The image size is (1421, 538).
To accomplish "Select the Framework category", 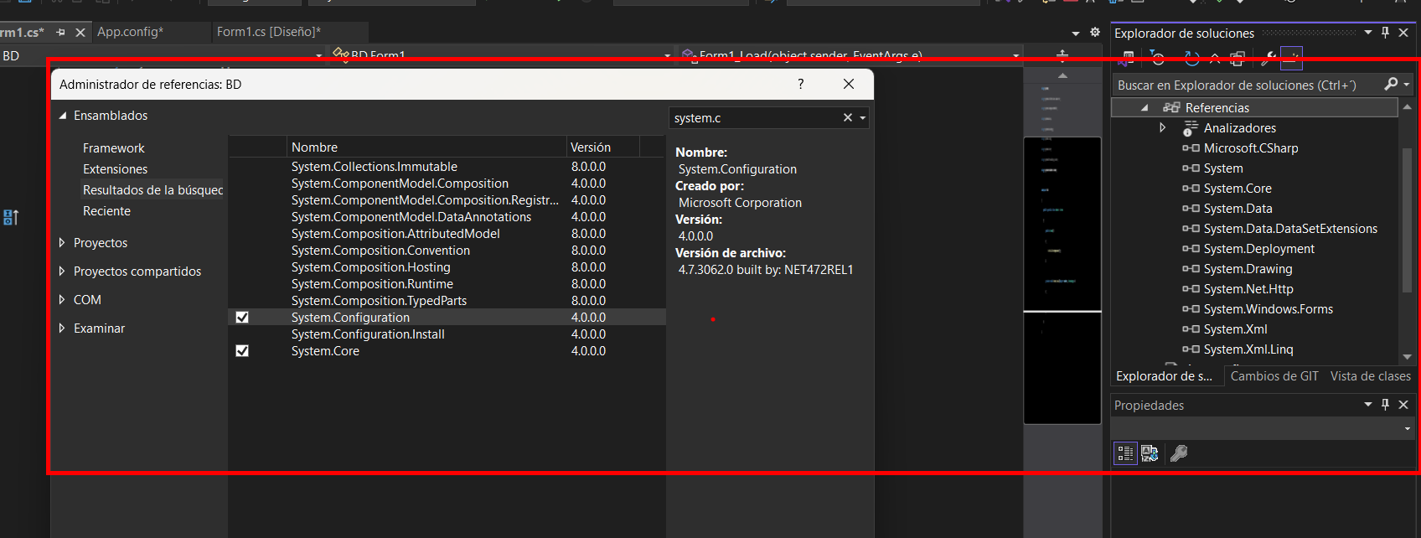I will point(113,148).
